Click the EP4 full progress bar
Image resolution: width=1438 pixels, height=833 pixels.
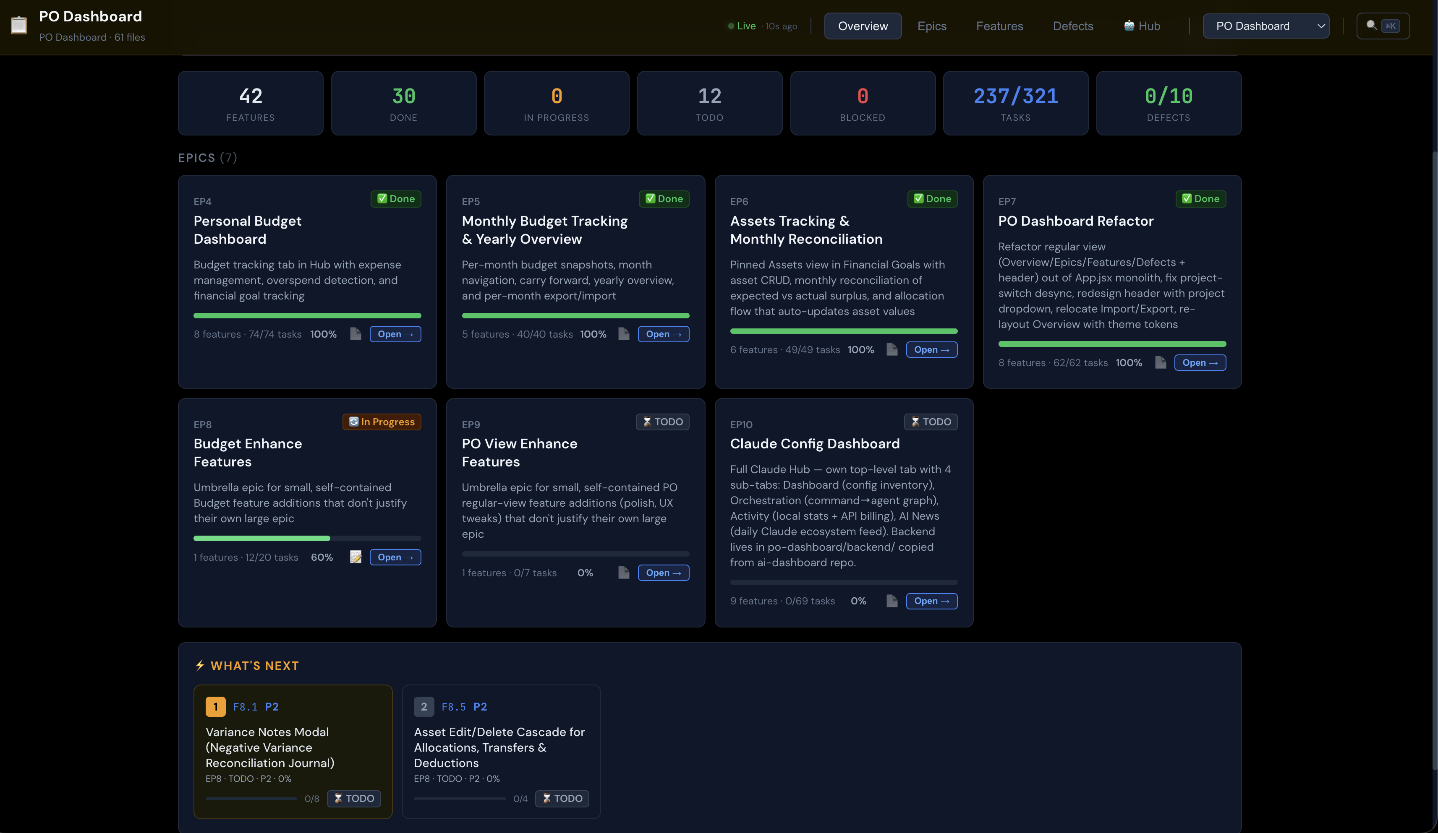tap(307, 315)
